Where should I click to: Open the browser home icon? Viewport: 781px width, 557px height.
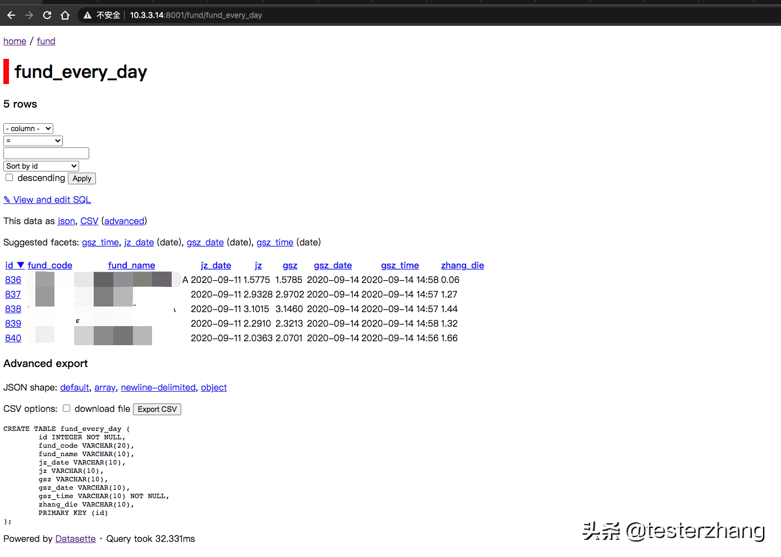(x=65, y=15)
